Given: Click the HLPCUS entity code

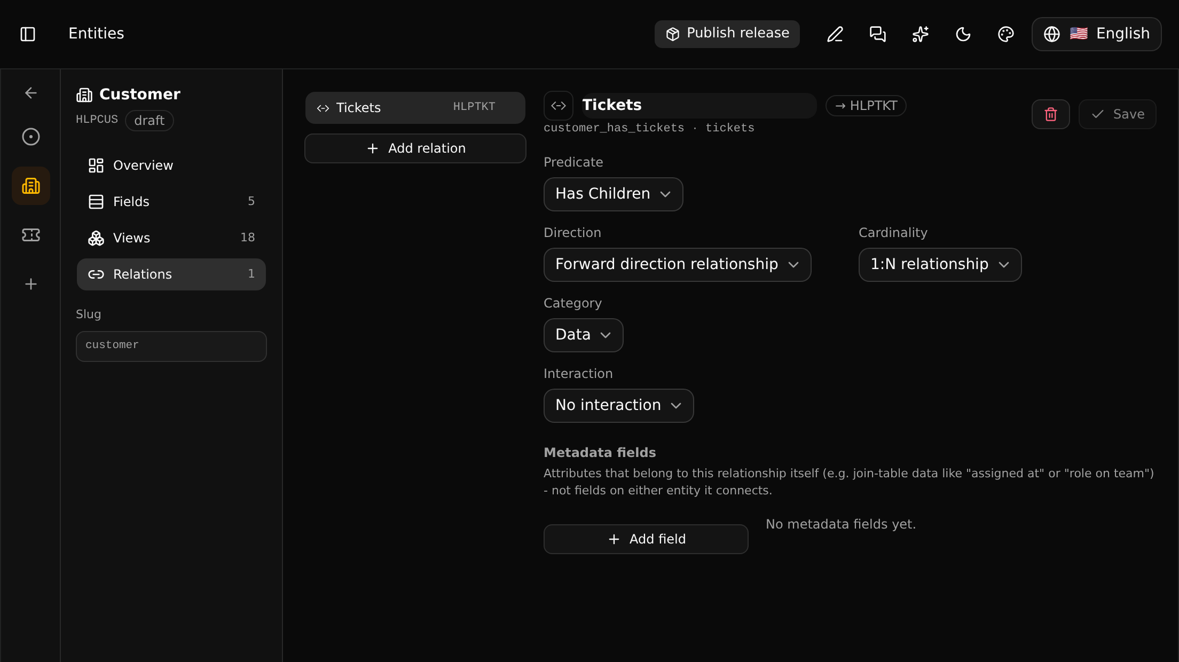Looking at the screenshot, I should pyautogui.click(x=97, y=120).
